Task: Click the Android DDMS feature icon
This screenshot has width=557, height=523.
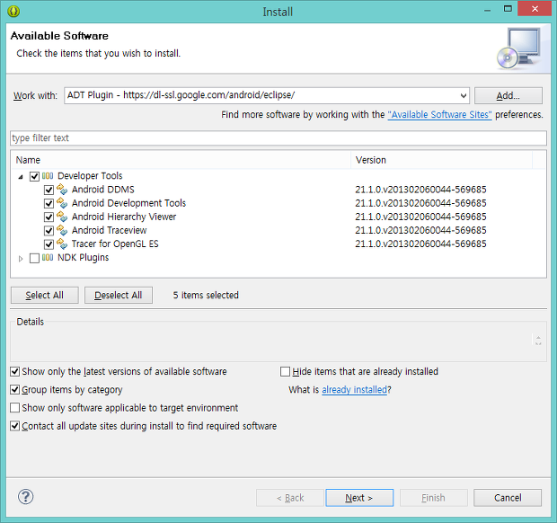Action: pos(62,190)
